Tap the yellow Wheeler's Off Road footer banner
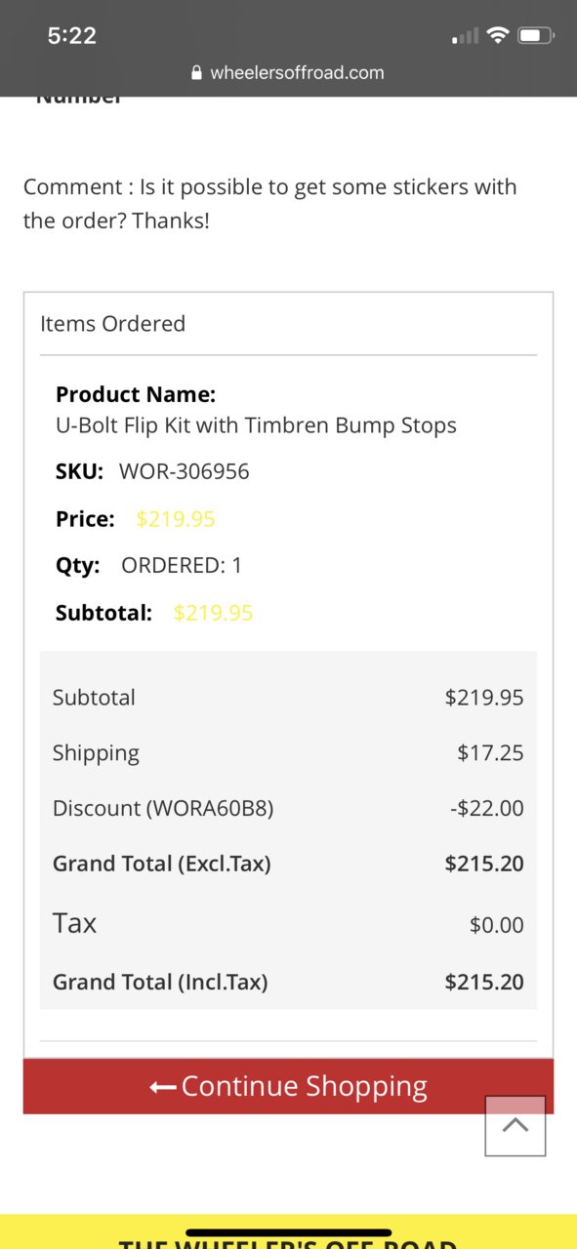This screenshot has height=1249, width=577. pos(288,1231)
